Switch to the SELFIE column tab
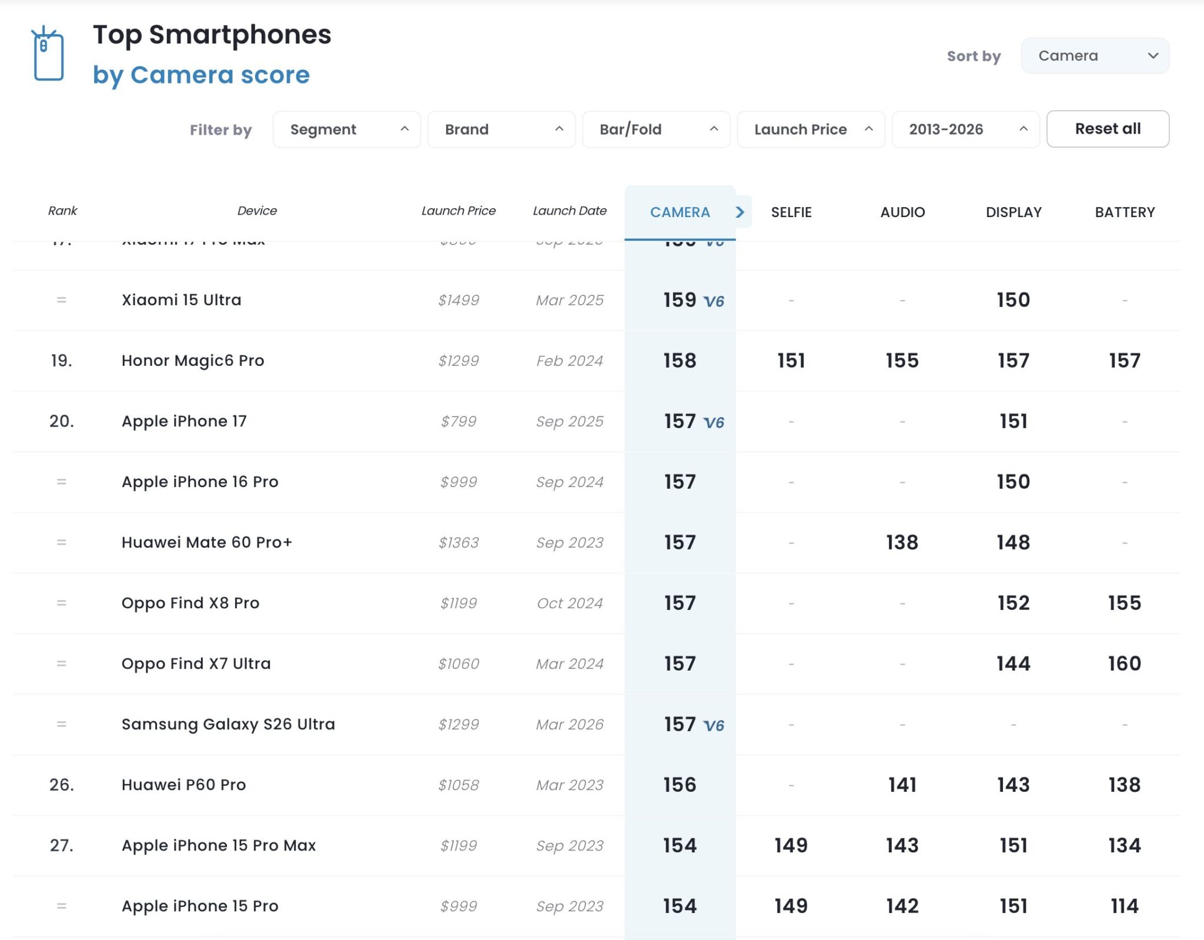 (791, 212)
